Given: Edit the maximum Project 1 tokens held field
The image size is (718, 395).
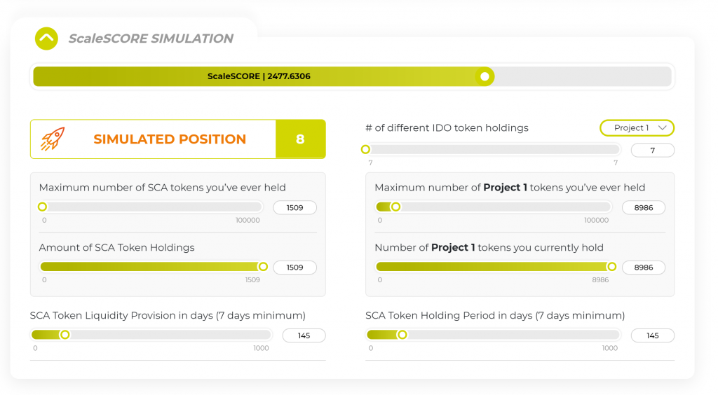Looking at the screenshot, I should point(644,207).
